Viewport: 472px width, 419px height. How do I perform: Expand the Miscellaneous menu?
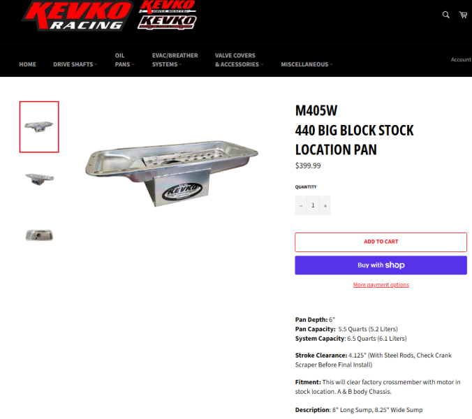click(307, 64)
